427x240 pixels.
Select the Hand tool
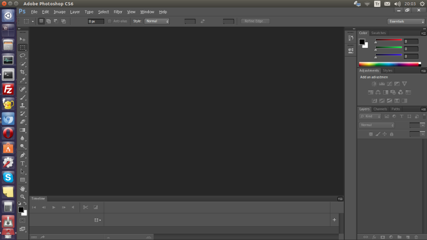click(23, 188)
